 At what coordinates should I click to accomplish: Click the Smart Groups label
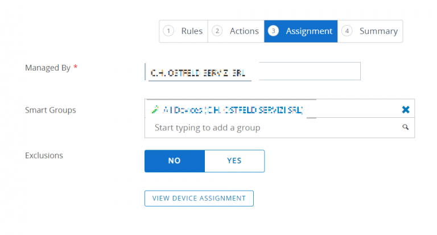pos(51,110)
